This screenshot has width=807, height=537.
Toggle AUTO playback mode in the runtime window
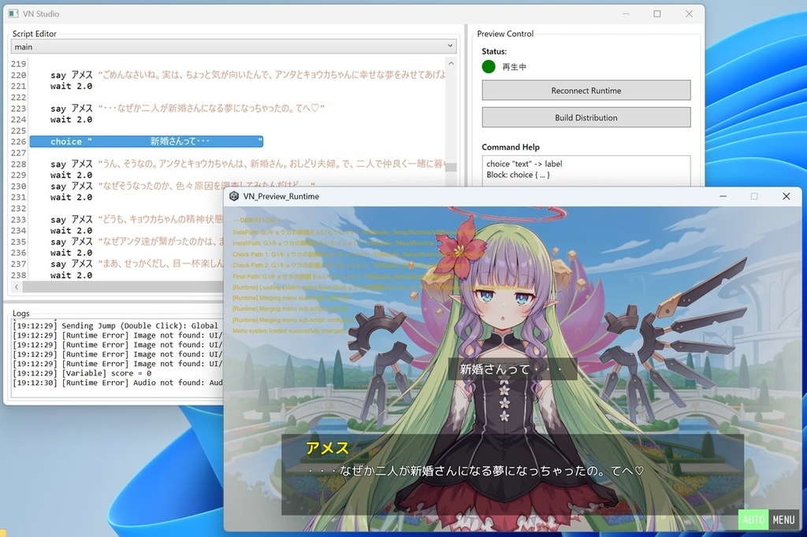[753, 520]
